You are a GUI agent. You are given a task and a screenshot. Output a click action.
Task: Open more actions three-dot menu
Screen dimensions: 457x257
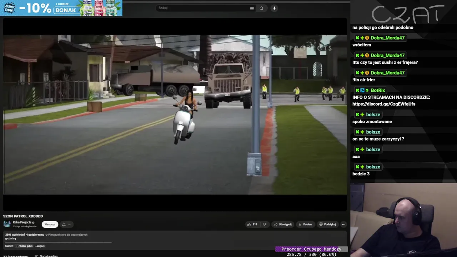click(x=343, y=225)
